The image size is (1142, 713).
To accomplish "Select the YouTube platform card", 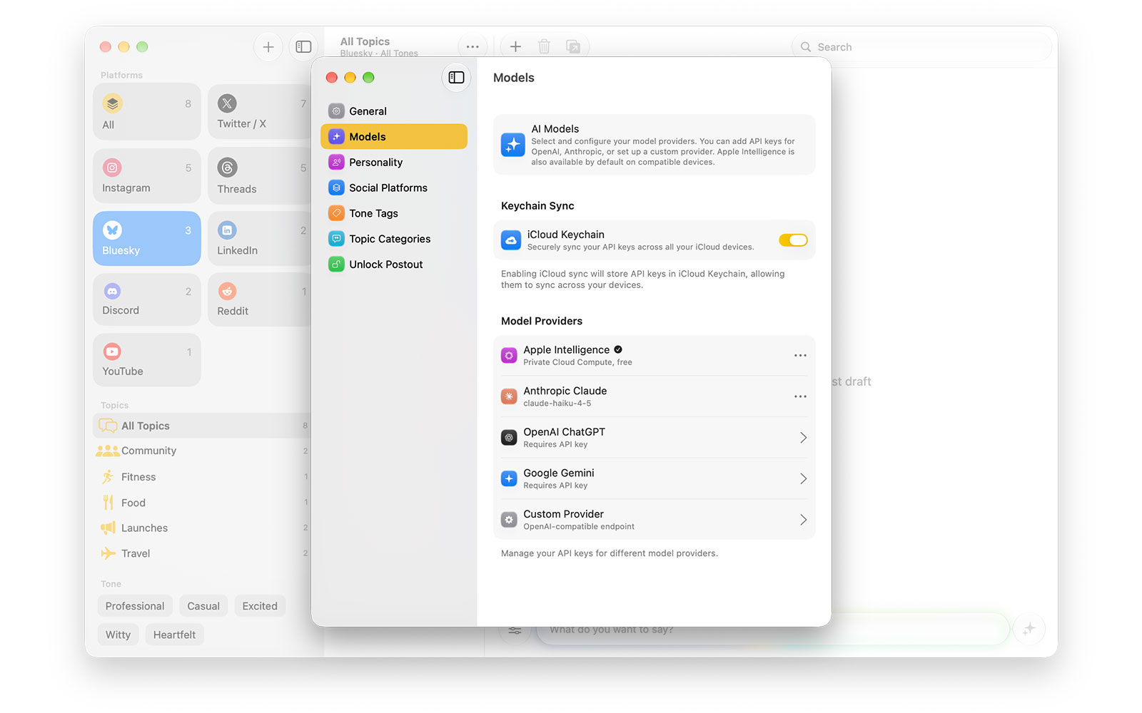I will tap(147, 360).
